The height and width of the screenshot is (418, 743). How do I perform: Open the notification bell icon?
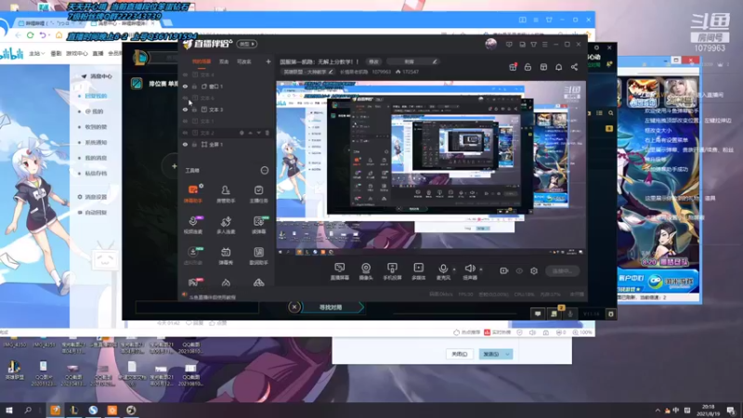(x=559, y=67)
